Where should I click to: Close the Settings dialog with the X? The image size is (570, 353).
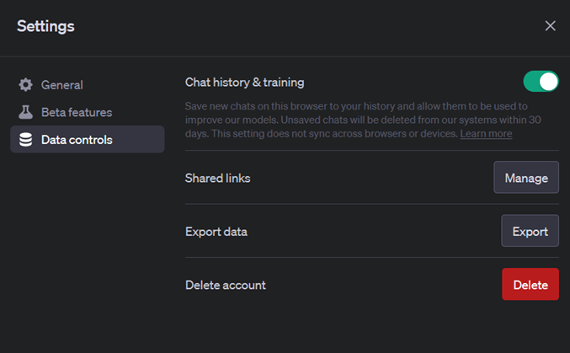[x=550, y=26]
